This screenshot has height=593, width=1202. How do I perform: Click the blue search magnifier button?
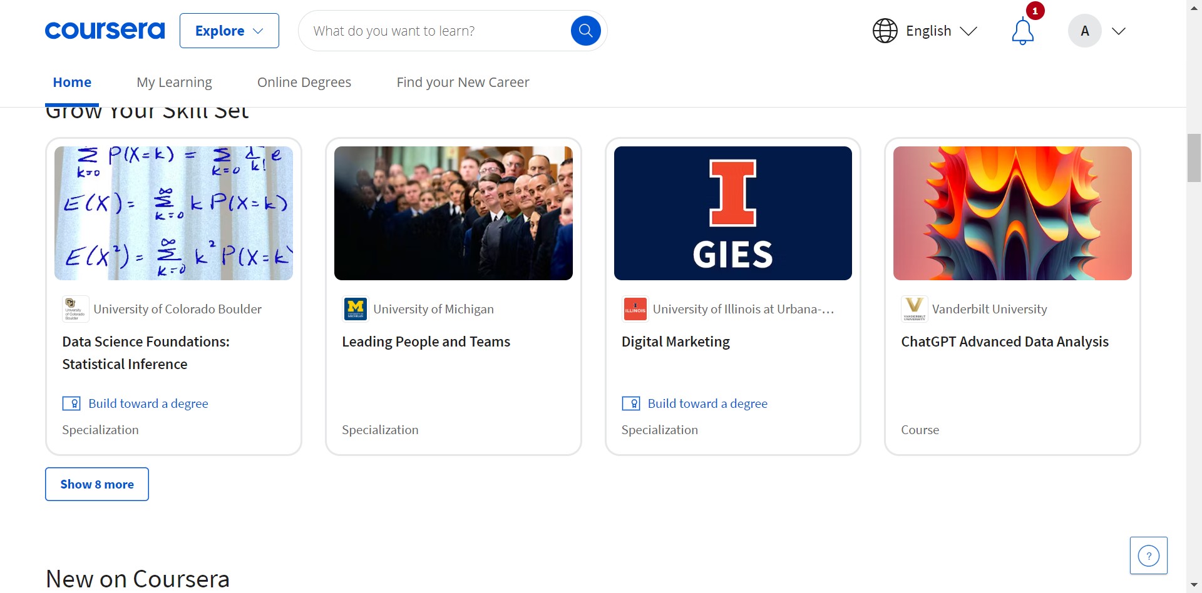click(x=585, y=31)
